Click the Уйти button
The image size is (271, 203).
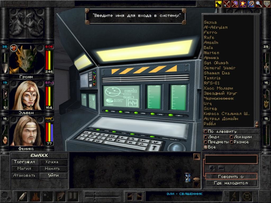click(x=53, y=176)
